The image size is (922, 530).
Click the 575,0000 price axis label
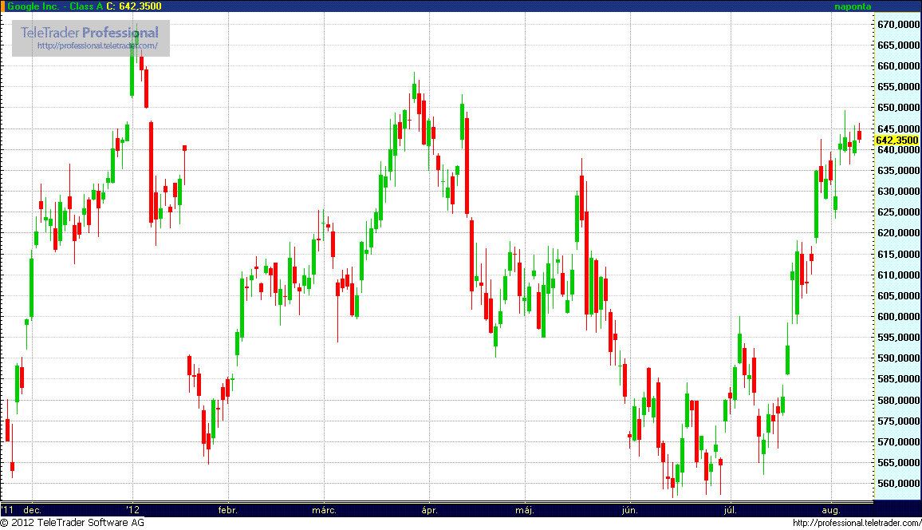coord(898,421)
